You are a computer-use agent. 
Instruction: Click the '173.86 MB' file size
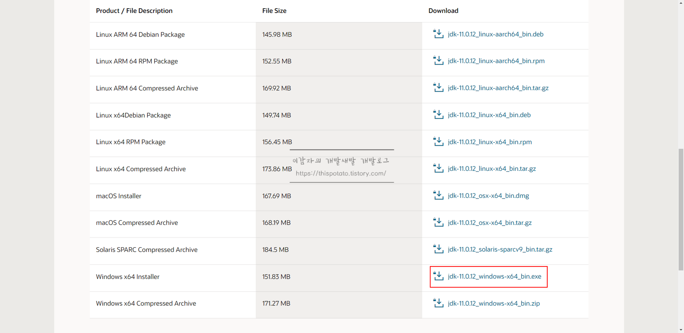click(277, 169)
